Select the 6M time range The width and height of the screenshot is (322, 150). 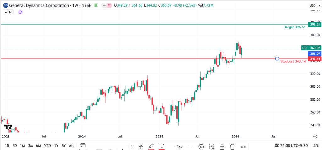(x=38, y=145)
